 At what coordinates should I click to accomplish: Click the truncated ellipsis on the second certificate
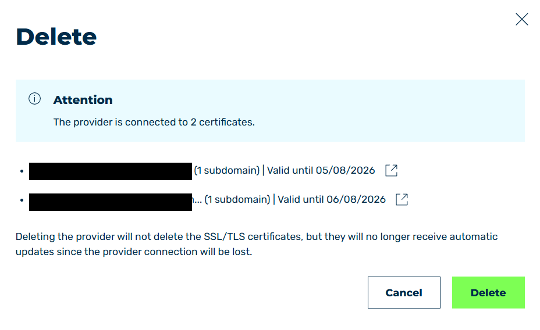(x=197, y=200)
